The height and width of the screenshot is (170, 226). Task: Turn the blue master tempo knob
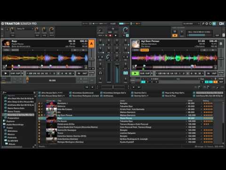(125, 29)
